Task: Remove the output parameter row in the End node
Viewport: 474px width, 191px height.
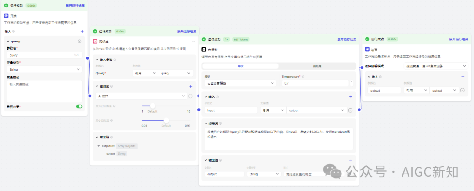Action: pyautogui.click(x=462, y=90)
